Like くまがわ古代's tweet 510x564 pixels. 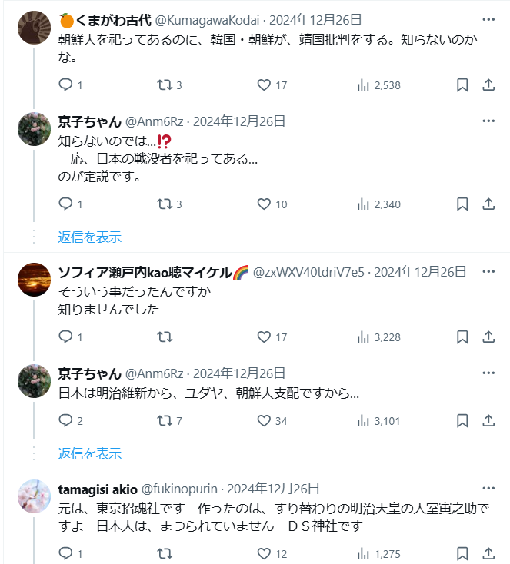pos(265,85)
